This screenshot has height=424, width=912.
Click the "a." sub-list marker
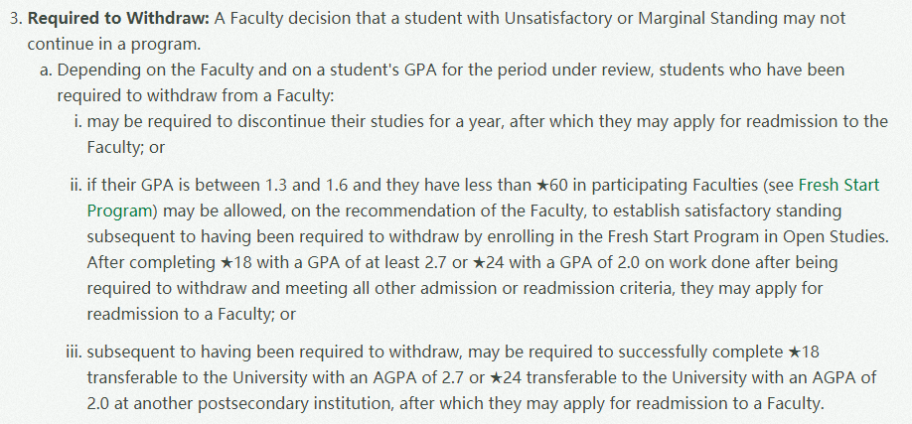(47, 71)
